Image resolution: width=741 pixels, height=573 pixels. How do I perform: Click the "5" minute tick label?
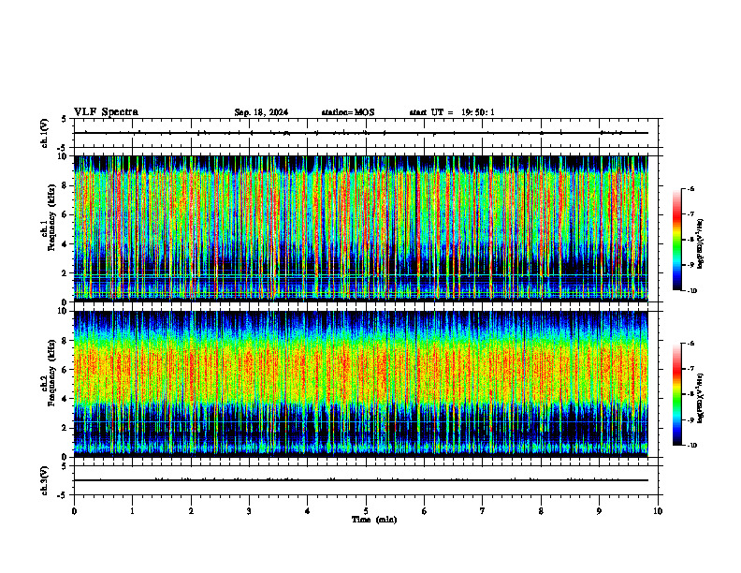(x=366, y=511)
